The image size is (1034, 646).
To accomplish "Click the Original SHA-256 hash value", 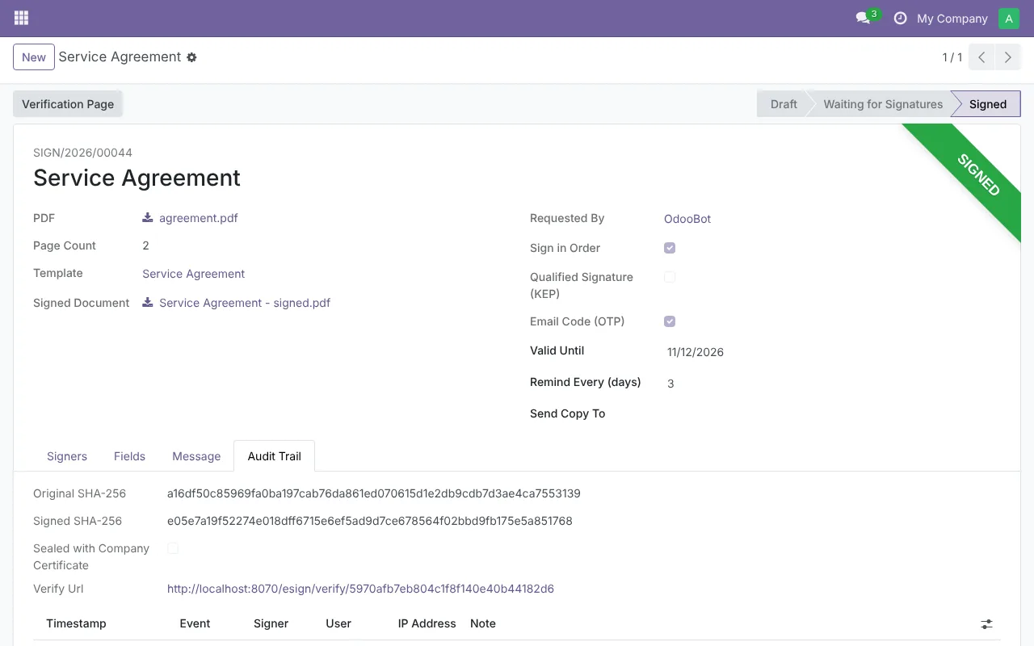I will coord(374,493).
